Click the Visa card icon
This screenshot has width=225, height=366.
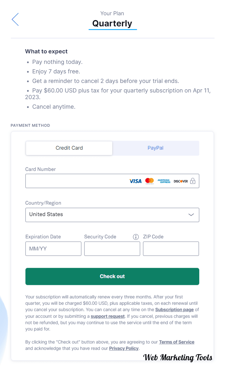pyautogui.click(x=135, y=181)
